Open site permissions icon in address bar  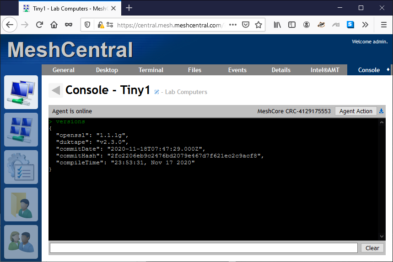110,25
